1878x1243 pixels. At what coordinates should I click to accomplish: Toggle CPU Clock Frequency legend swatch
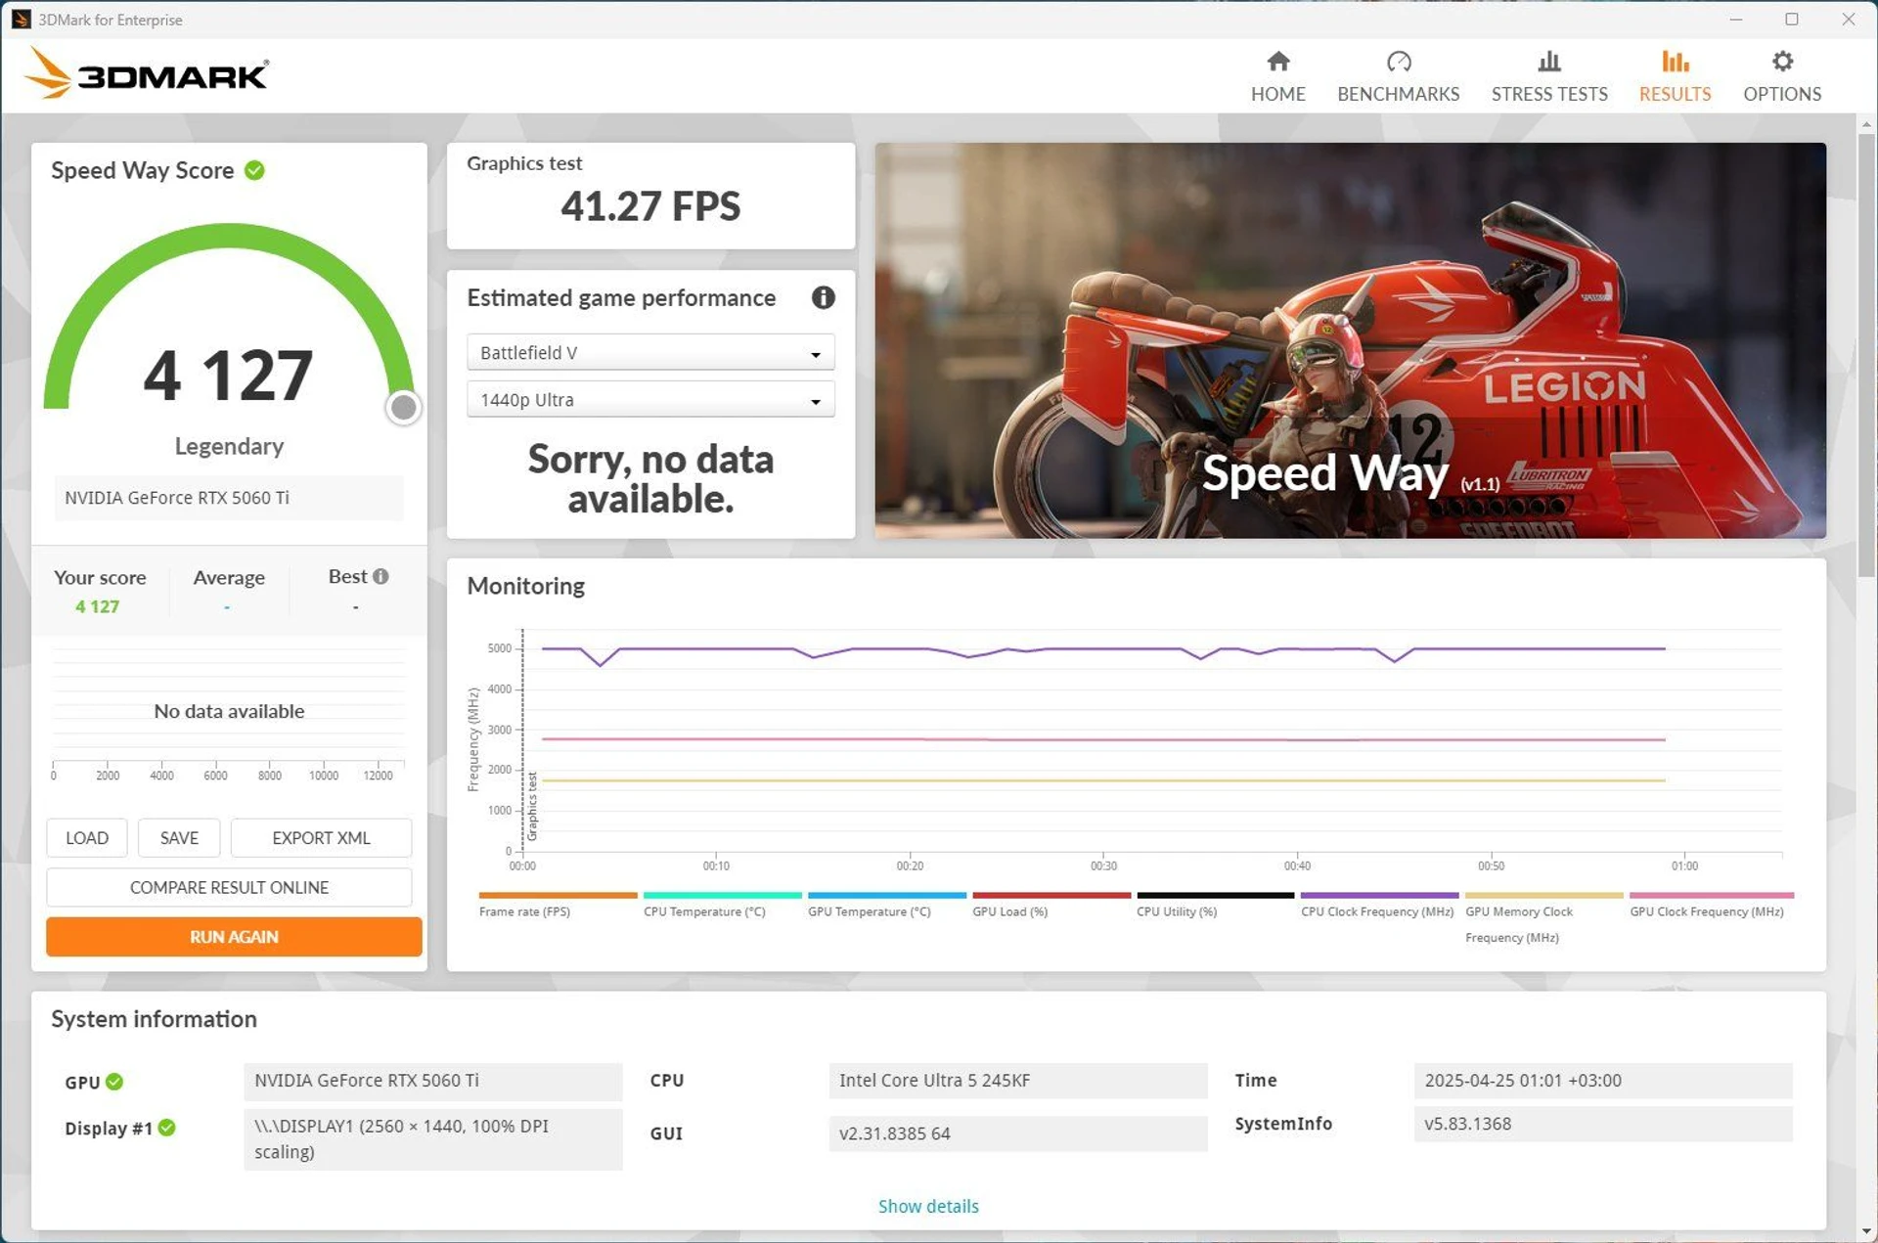click(1379, 895)
